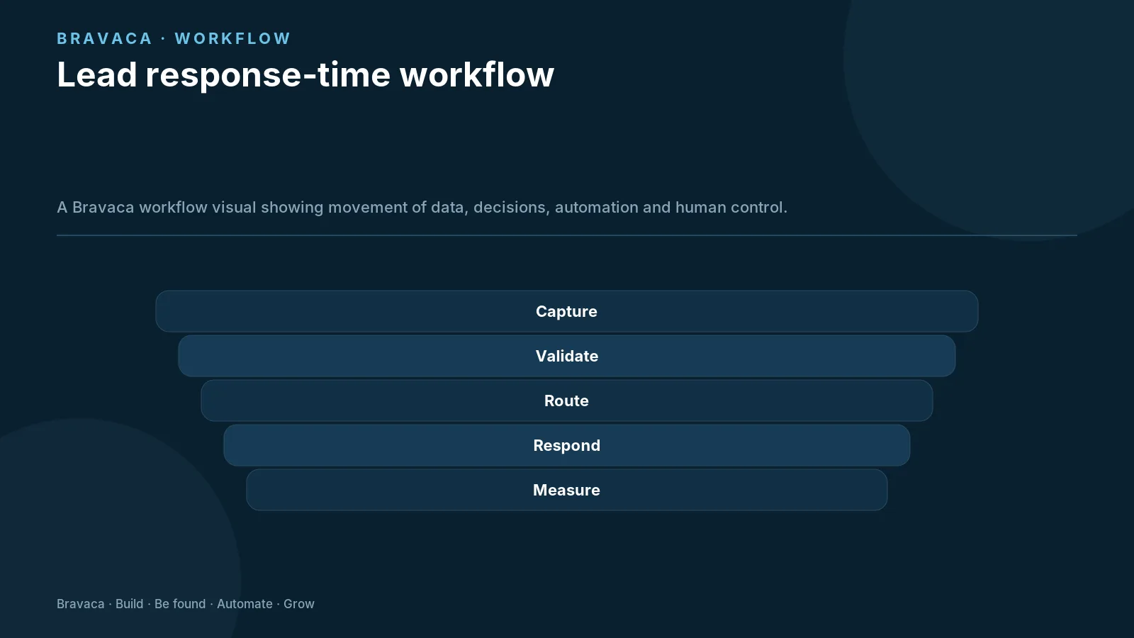Click the 'BRAVACA · WORKFLOW' header label

point(174,38)
